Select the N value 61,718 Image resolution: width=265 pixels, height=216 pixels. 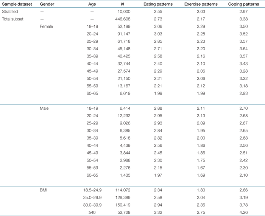124,41
